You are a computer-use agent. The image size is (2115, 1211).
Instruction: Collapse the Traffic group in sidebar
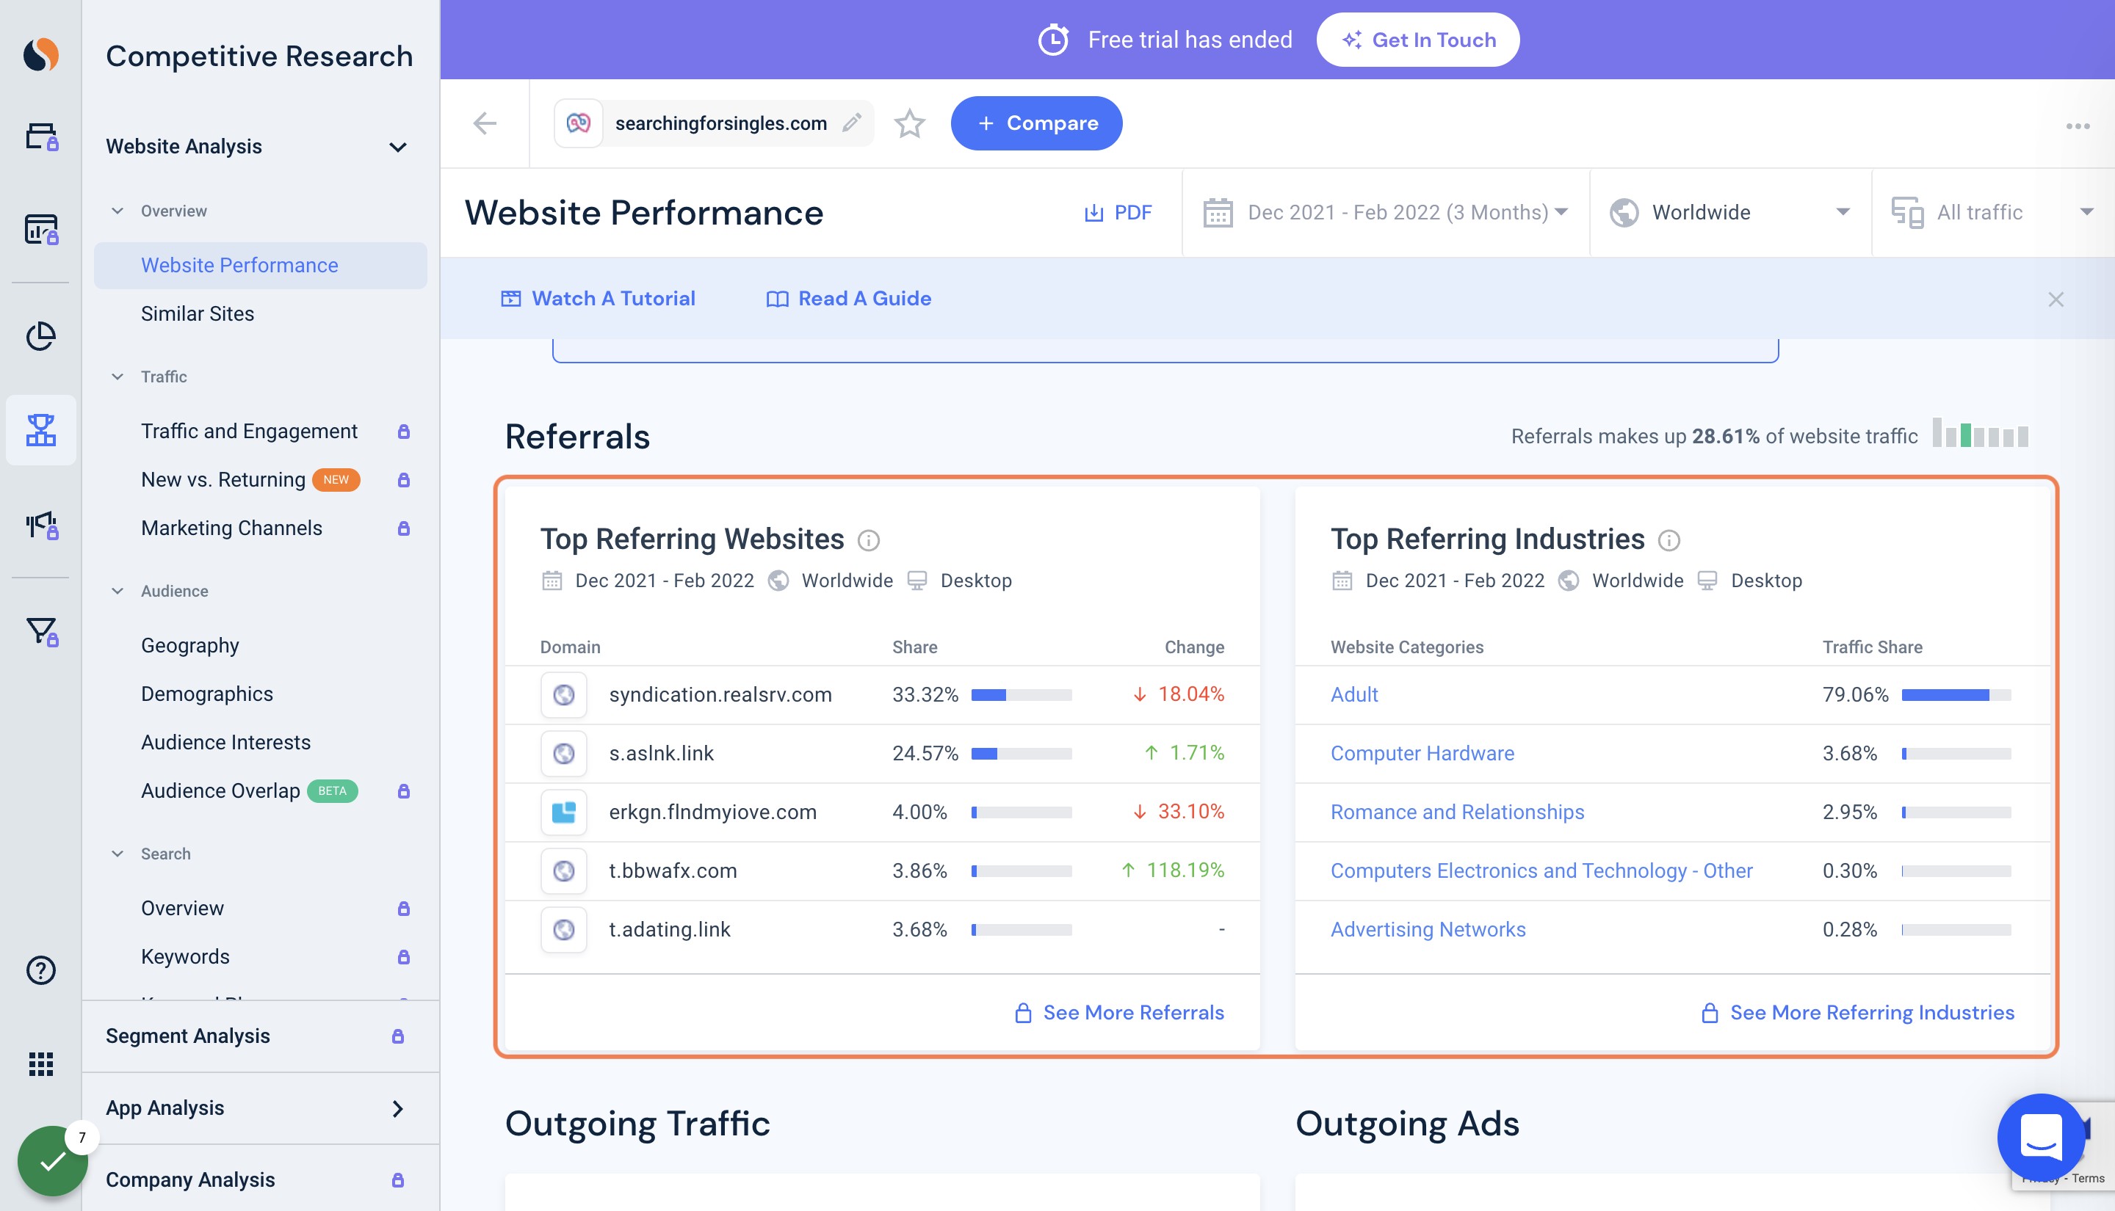point(117,377)
